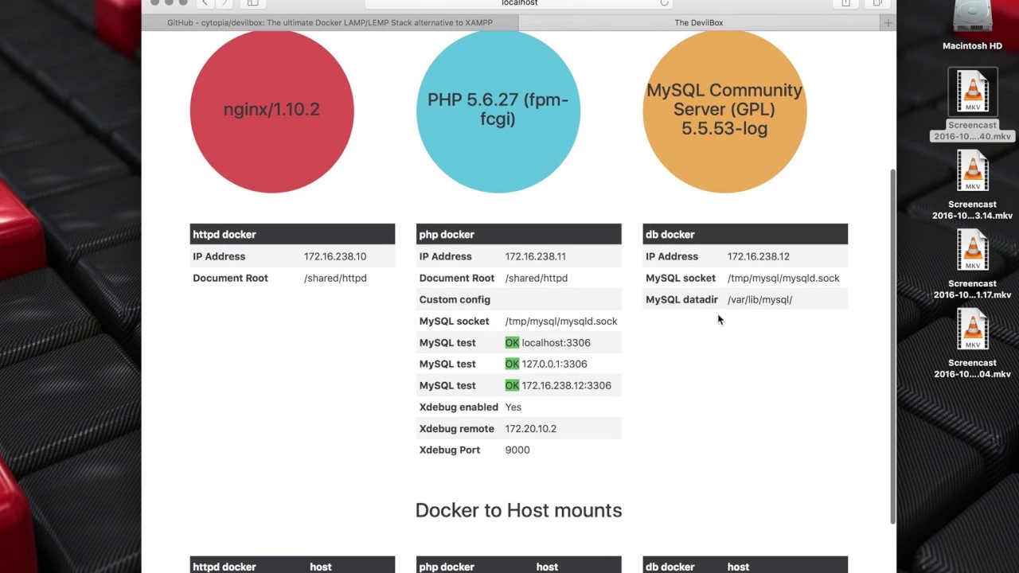Click the orange MySQL Community Server circle

pyautogui.click(x=724, y=111)
